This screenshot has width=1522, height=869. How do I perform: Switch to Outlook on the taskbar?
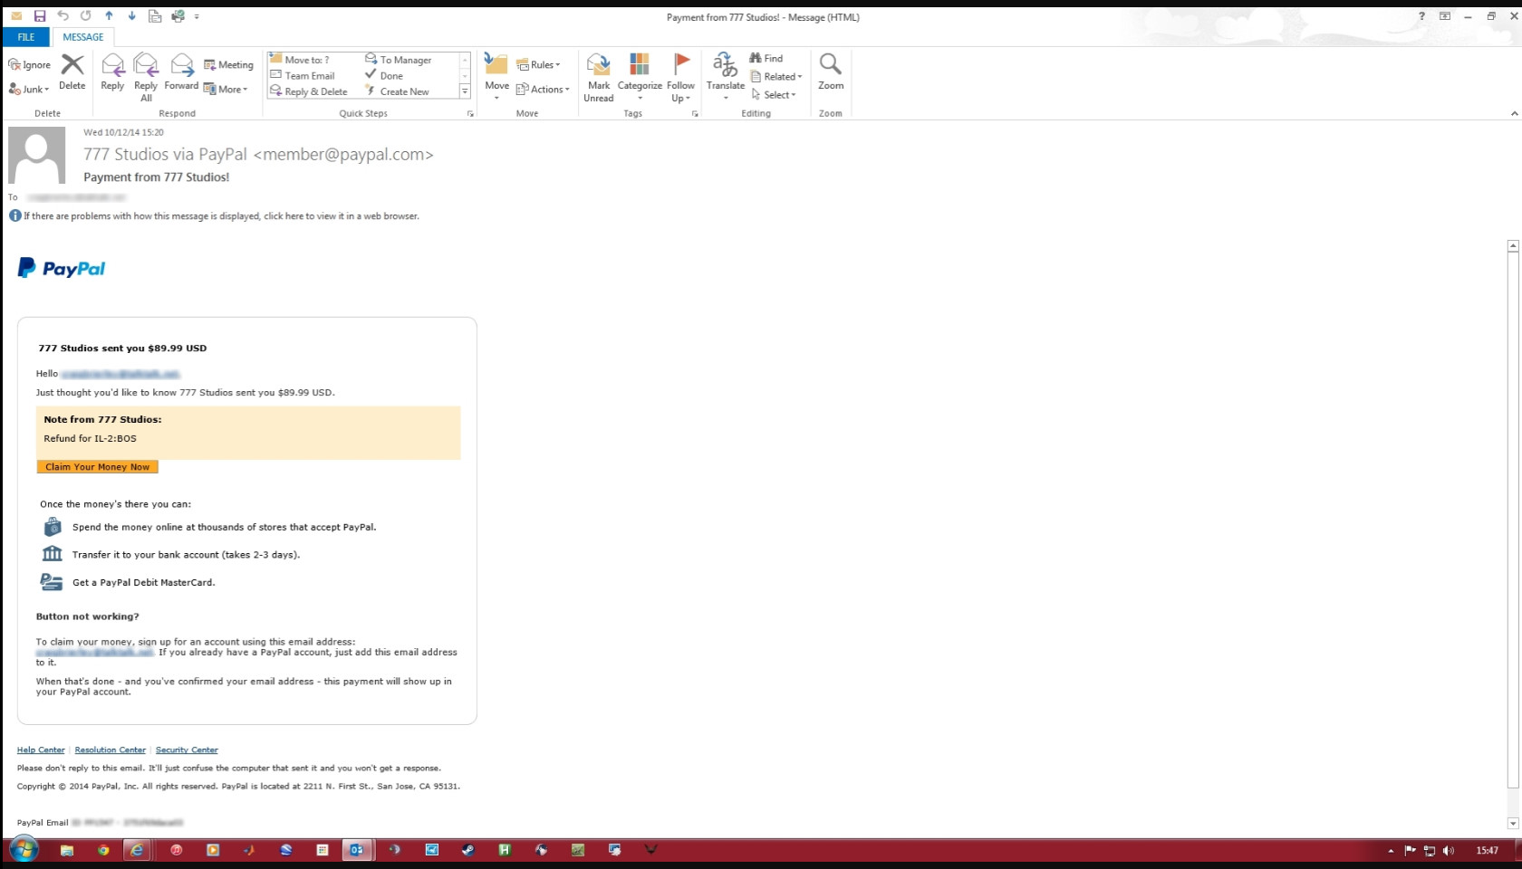click(357, 850)
